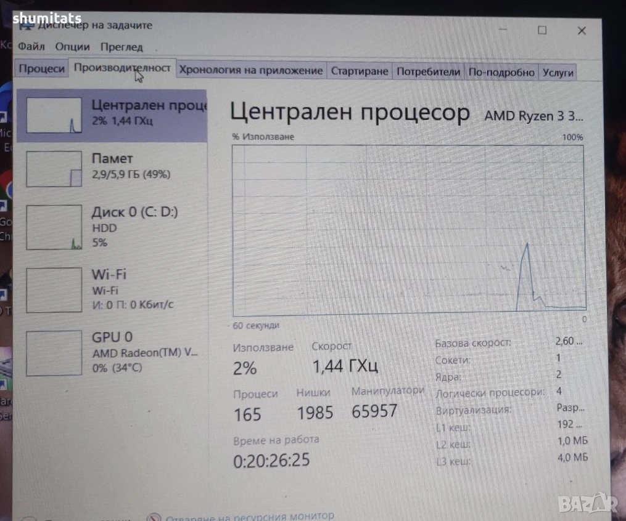Viewport: 626px width, 521px height.
Task: Switch to the Потребители tab
Action: click(428, 72)
